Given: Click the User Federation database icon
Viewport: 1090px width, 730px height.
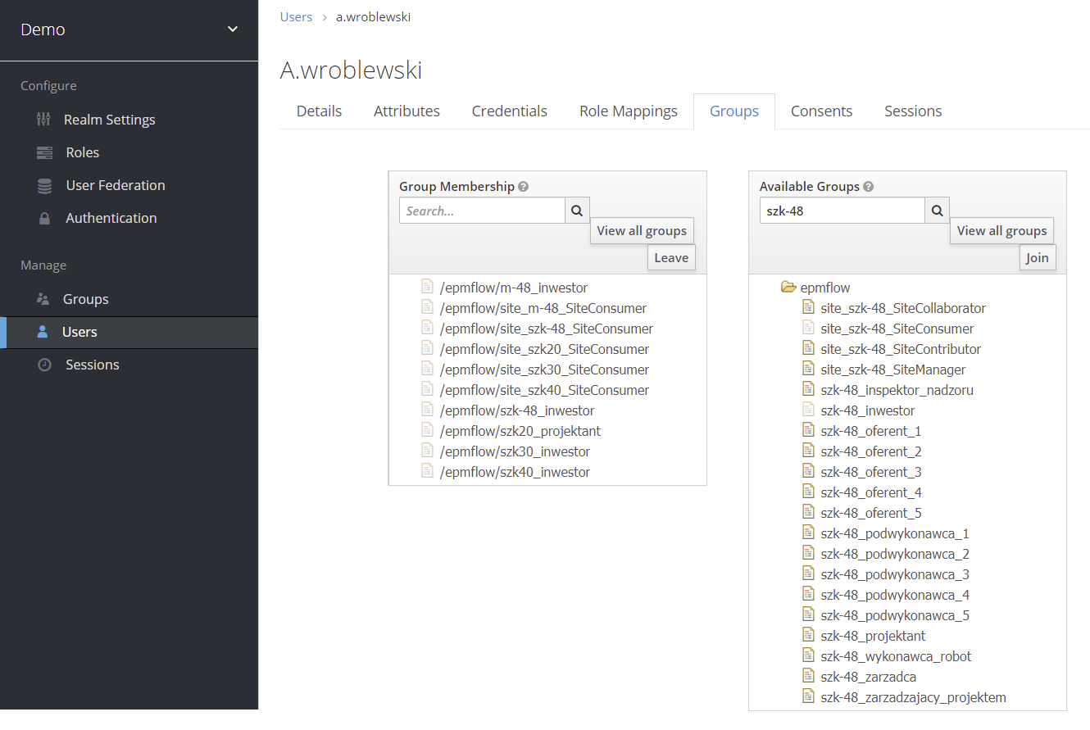Looking at the screenshot, I should click(x=44, y=186).
